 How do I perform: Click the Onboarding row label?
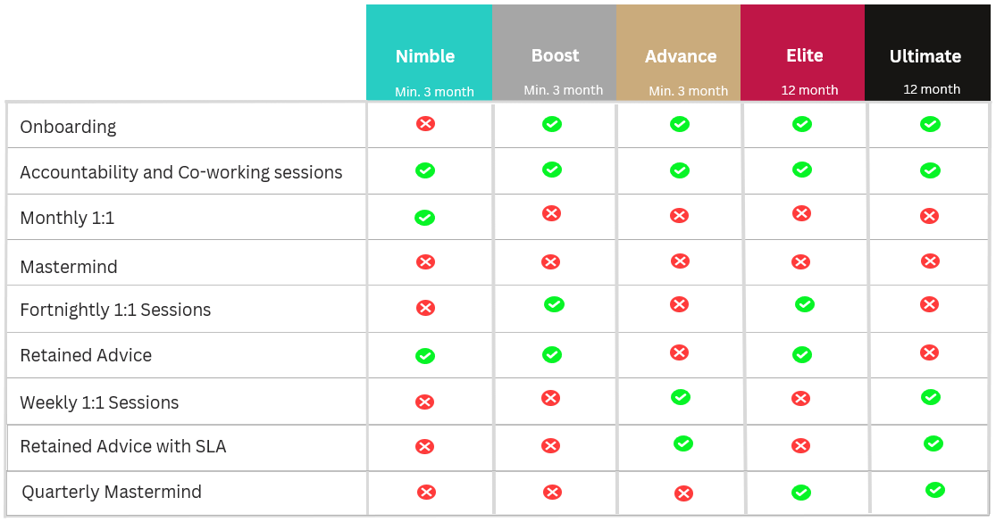point(68,127)
